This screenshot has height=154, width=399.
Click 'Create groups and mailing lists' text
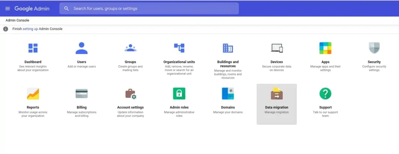130,68
